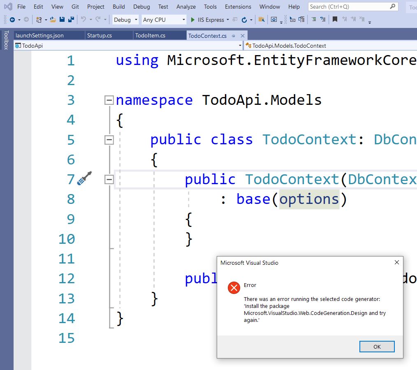Expand the Toolbox side panel
Viewport: 417px width, 370px height.
point(7,40)
